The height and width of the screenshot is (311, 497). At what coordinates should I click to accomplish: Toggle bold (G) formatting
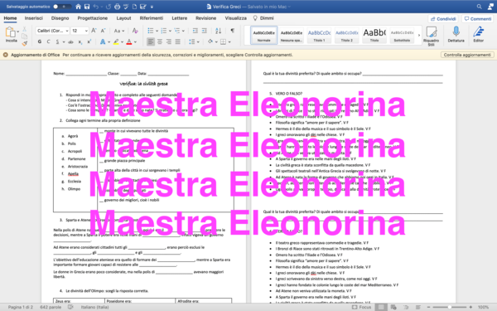tap(40, 41)
